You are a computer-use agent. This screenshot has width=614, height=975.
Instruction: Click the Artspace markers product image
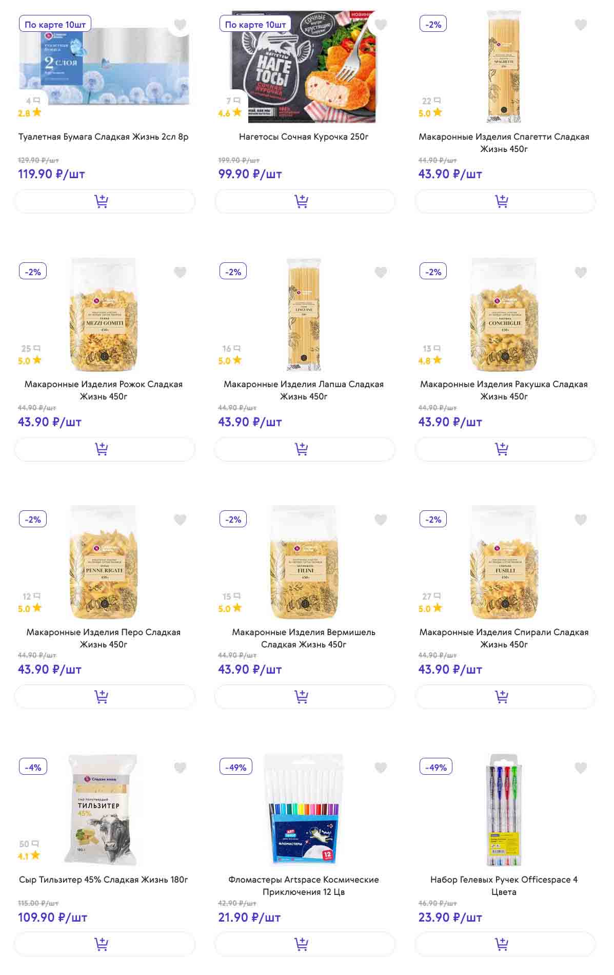point(304,810)
